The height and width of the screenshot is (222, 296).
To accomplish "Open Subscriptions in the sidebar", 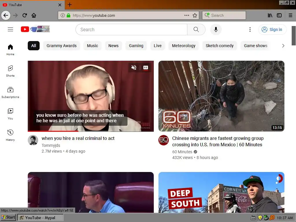I will [x=10, y=92].
